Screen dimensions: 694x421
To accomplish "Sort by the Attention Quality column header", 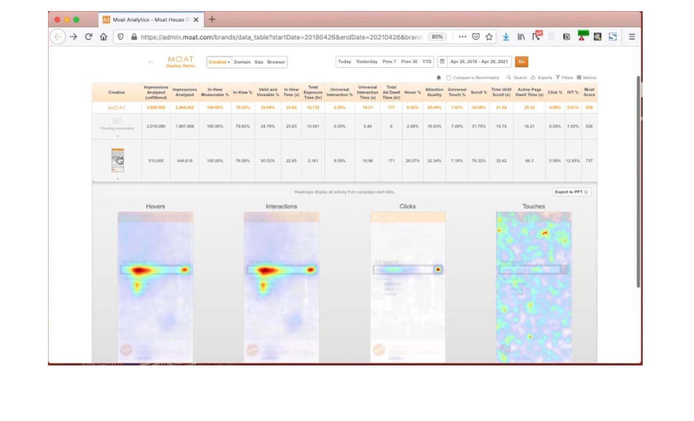I will tap(434, 92).
